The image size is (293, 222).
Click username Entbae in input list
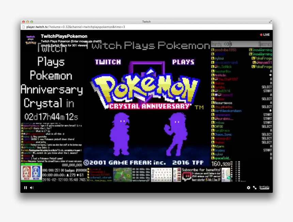219,123
